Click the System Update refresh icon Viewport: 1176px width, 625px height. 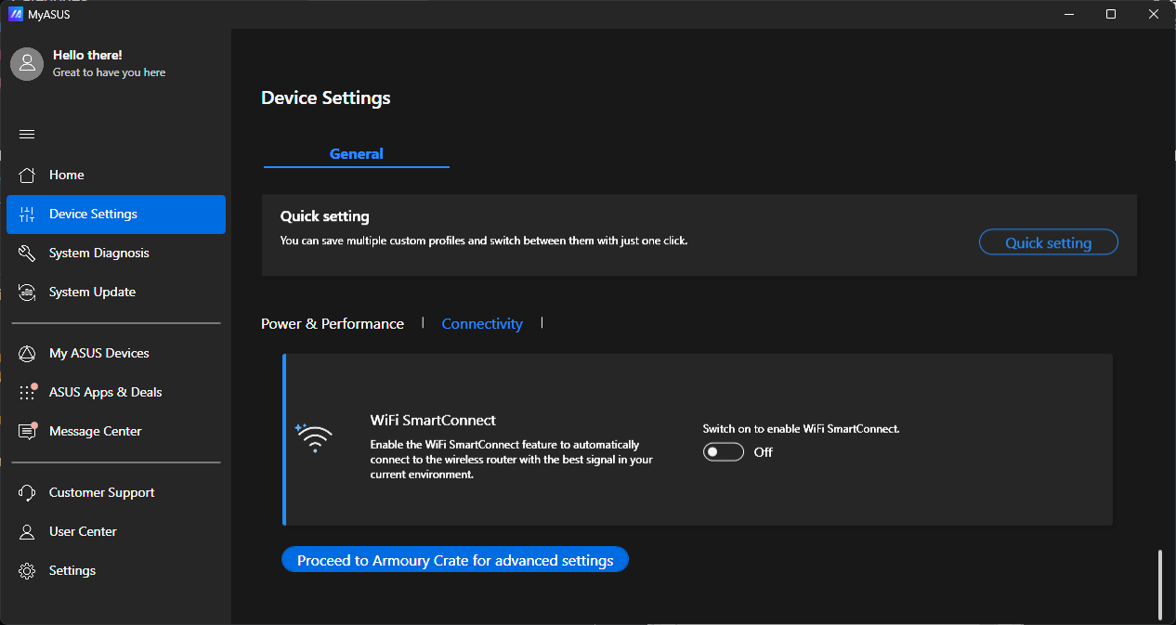pos(27,292)
